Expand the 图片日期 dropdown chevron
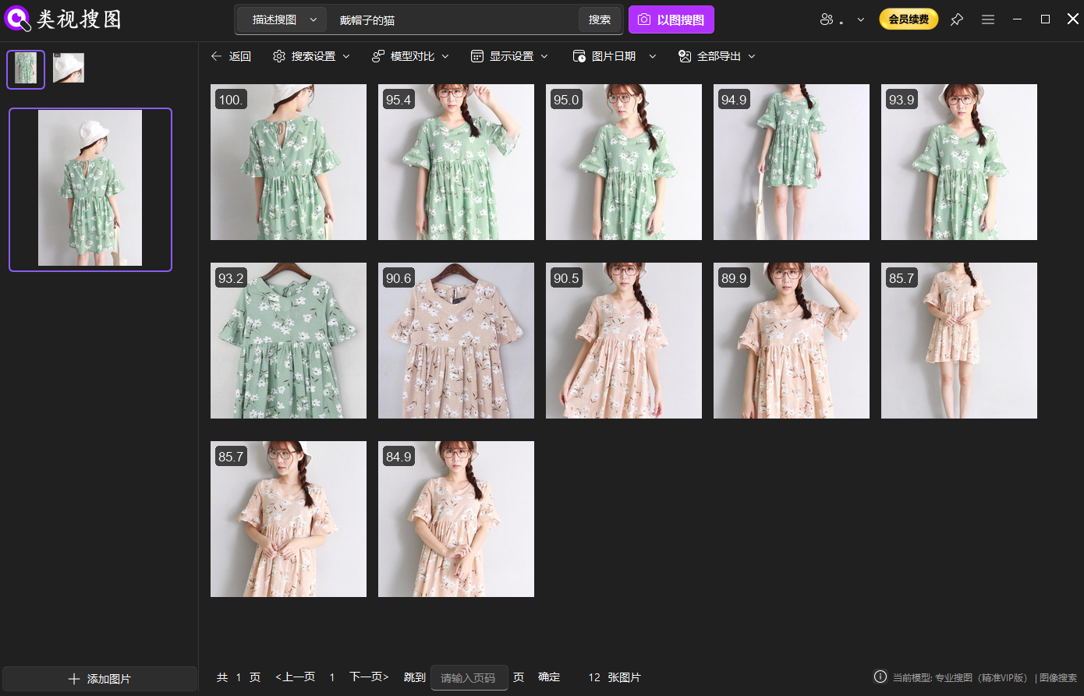 (653, 56)
